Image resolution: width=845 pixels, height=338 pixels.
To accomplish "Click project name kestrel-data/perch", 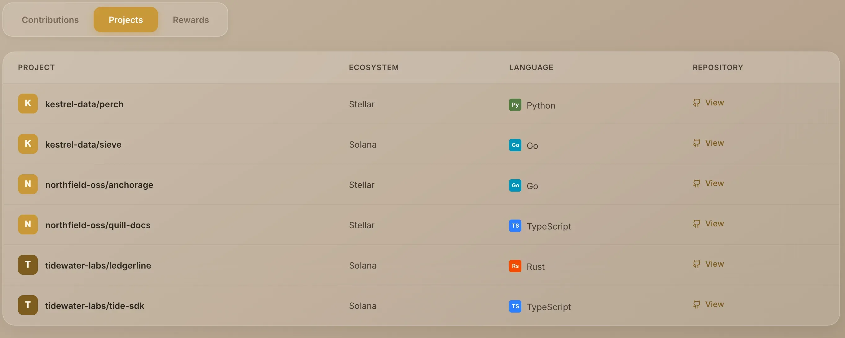I will point(84,105).
